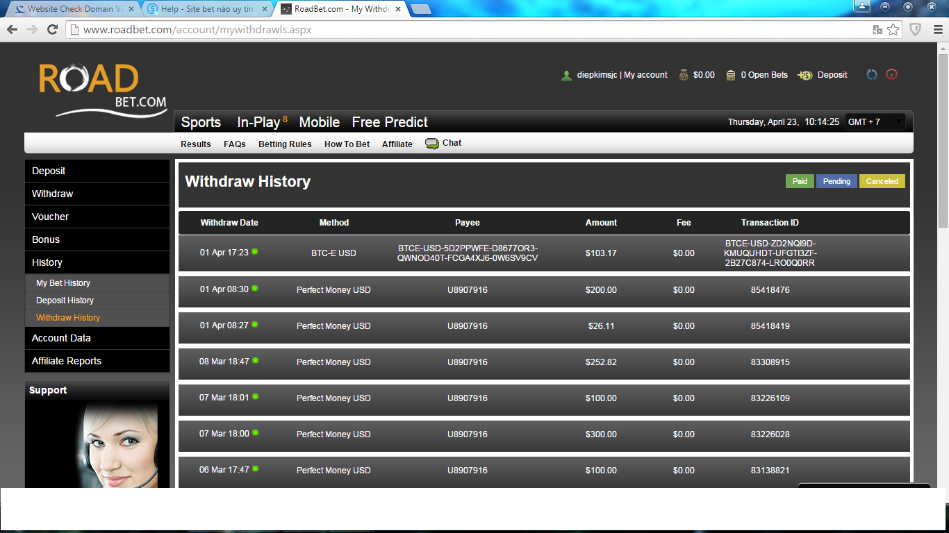Click the RoadBet.com logo
This screenshot has width=949, height=533.
103,90
